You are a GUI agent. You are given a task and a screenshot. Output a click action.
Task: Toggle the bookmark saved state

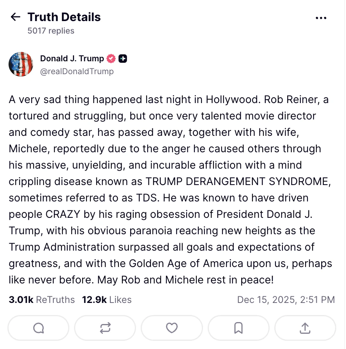coord(238,328)
